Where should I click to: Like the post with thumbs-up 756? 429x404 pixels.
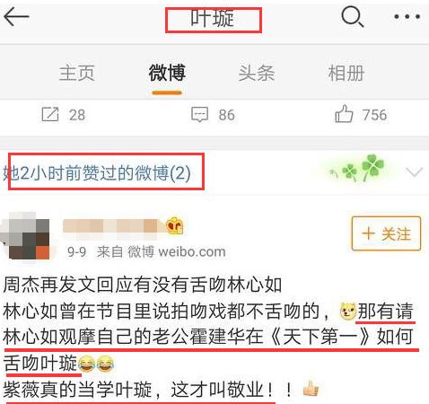coord(344,114)
